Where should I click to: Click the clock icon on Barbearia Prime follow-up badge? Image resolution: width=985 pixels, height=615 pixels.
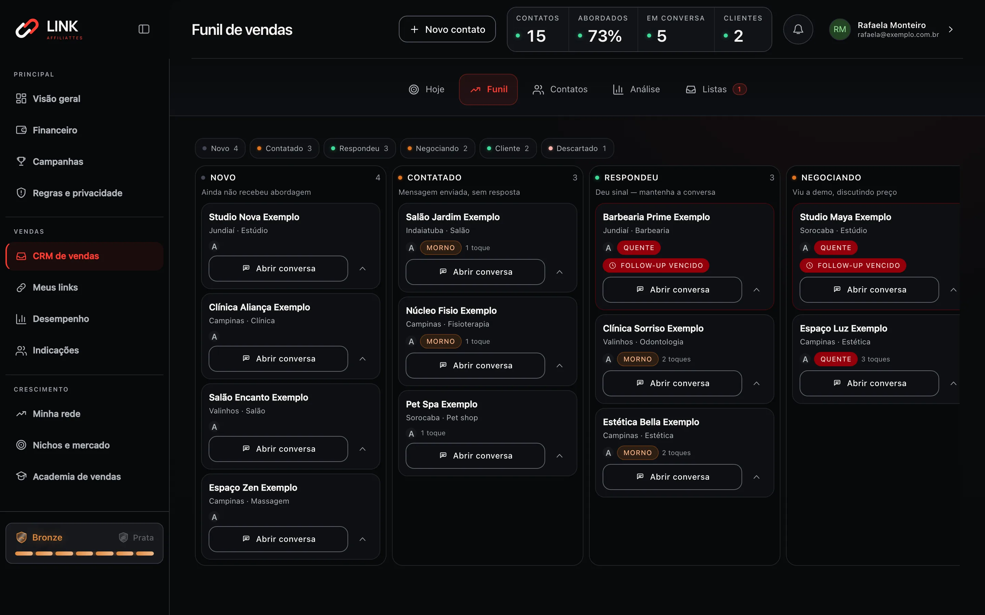coord(613,265)
